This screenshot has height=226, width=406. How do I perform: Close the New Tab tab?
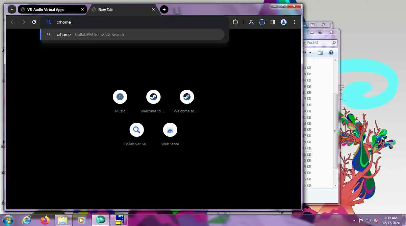click(153, 9)
